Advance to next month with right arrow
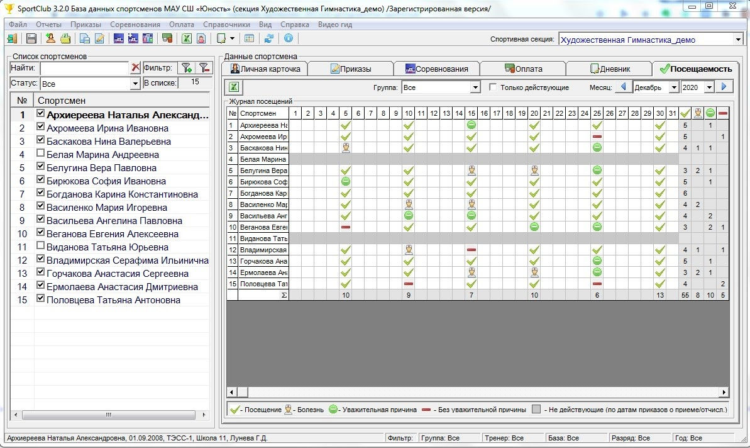This screenshot has width=750, height=448. pyautogui.click(x=724, y=87)
